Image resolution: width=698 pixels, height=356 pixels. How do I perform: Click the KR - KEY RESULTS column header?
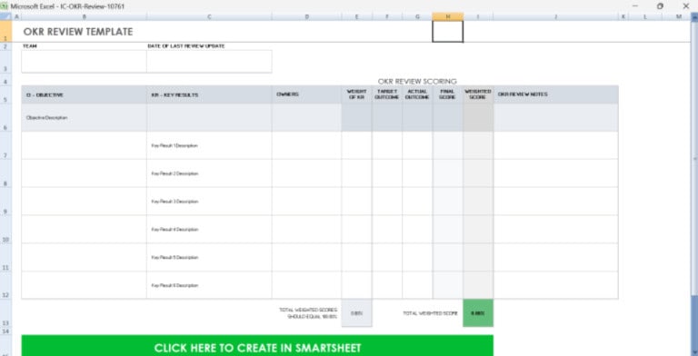click(x=209, y=94)
